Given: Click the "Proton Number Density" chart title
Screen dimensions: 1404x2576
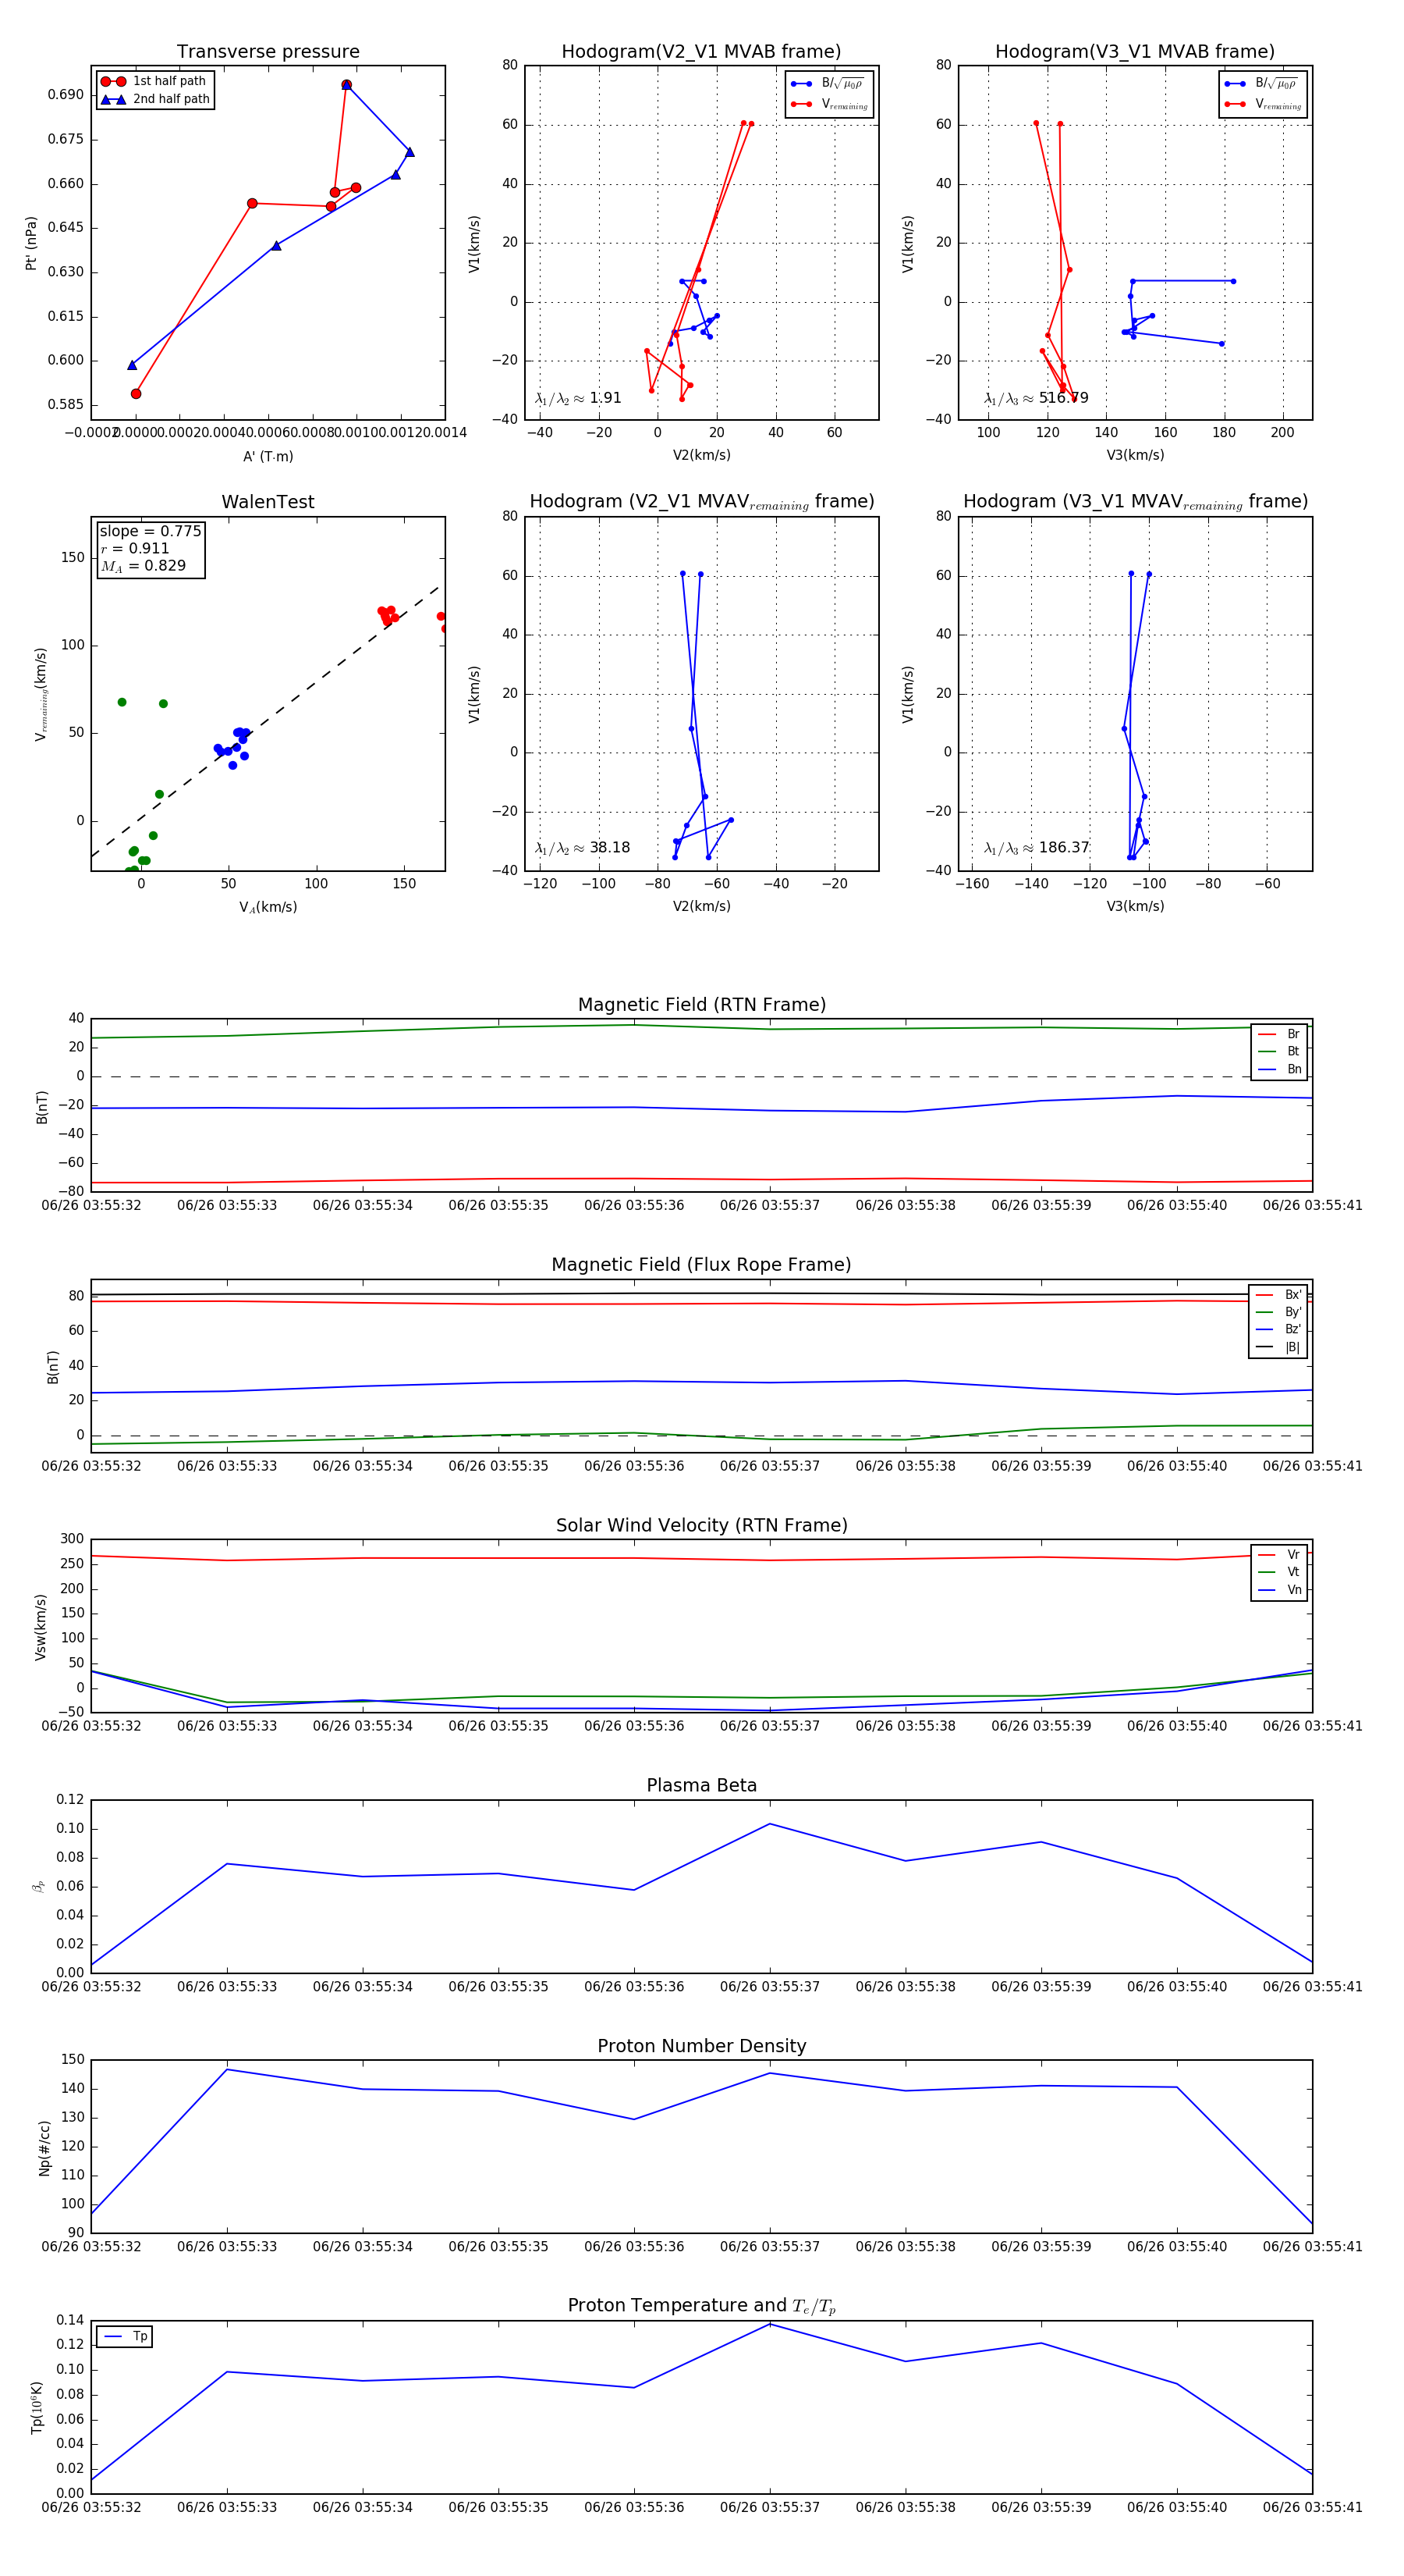Looking at the screenshot, I should pos(701,2046).
